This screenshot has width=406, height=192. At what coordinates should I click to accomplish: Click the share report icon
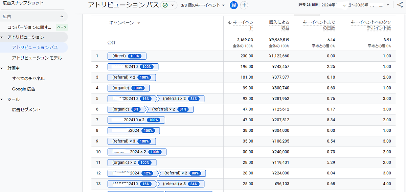[x=400, y=5]
